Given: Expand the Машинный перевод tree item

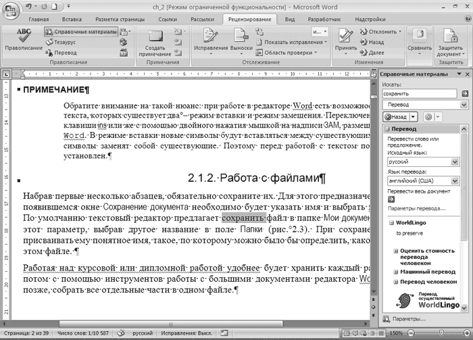Looking at the screenshot, I should pyautogui.click(x=395, y=270).
